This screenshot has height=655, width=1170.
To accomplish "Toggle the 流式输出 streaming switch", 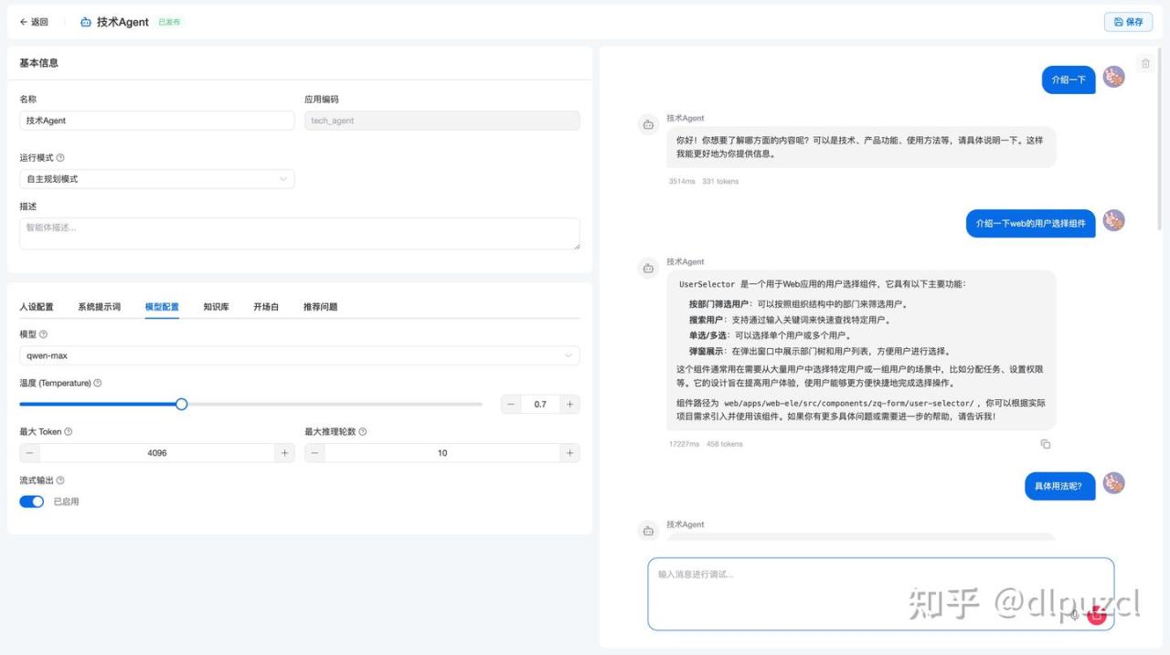I will pos(32,502).
